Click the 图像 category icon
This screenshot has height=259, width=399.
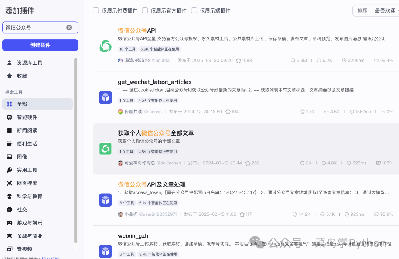pyautogui.click(x=9, y=157)
